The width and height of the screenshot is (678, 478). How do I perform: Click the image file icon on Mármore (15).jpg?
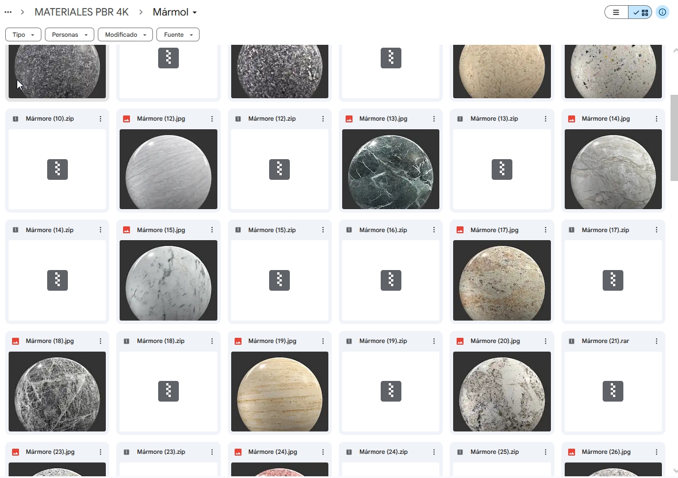point(126,230)
